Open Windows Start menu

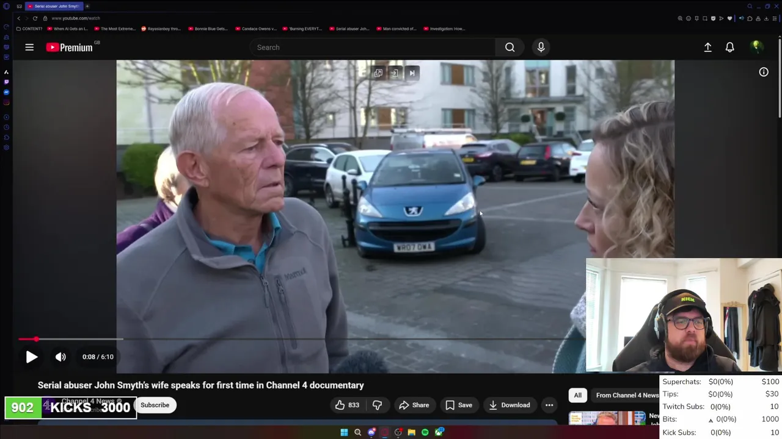[344, 432]
